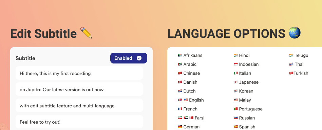
Task: Select Italian language
Action: 245,73
